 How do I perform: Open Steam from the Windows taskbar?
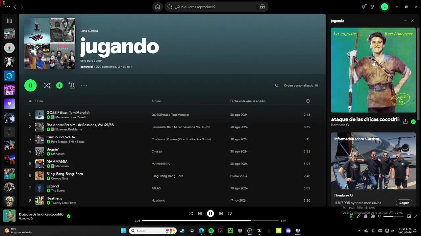point(182,231)
